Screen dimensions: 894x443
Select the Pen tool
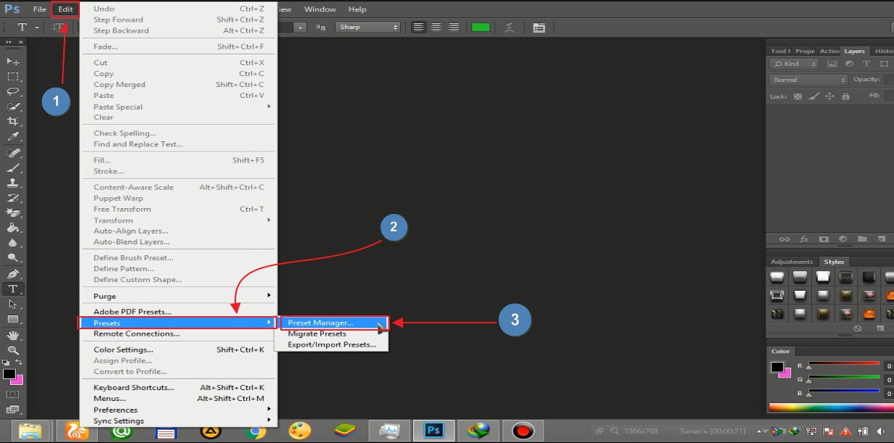[13, 274]
